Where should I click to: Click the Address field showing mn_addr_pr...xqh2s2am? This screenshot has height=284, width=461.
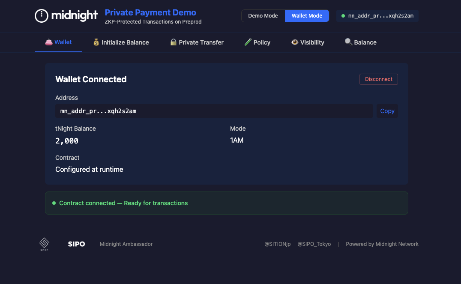pos(214,111)
